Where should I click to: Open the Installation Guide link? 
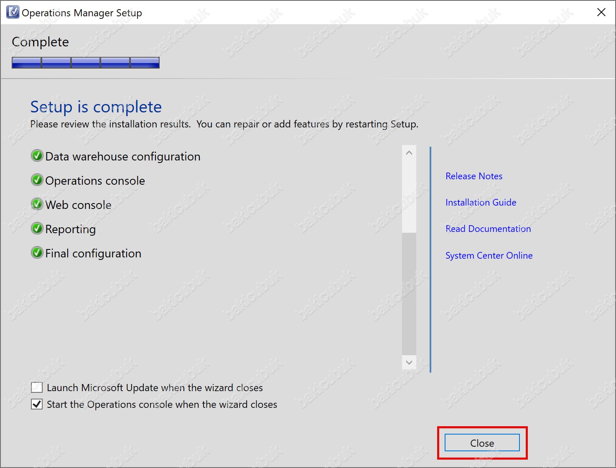coord(481,202)
